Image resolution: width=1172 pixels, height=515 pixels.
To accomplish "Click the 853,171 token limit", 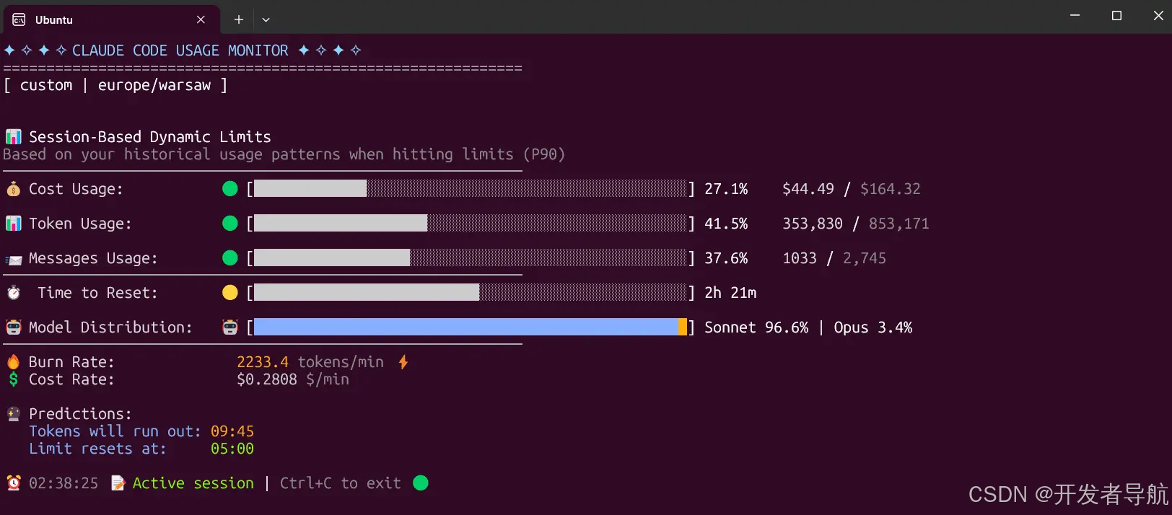I will [899, 224].
